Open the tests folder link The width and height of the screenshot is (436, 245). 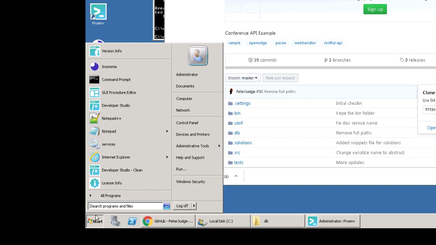[x=239, y=162]
